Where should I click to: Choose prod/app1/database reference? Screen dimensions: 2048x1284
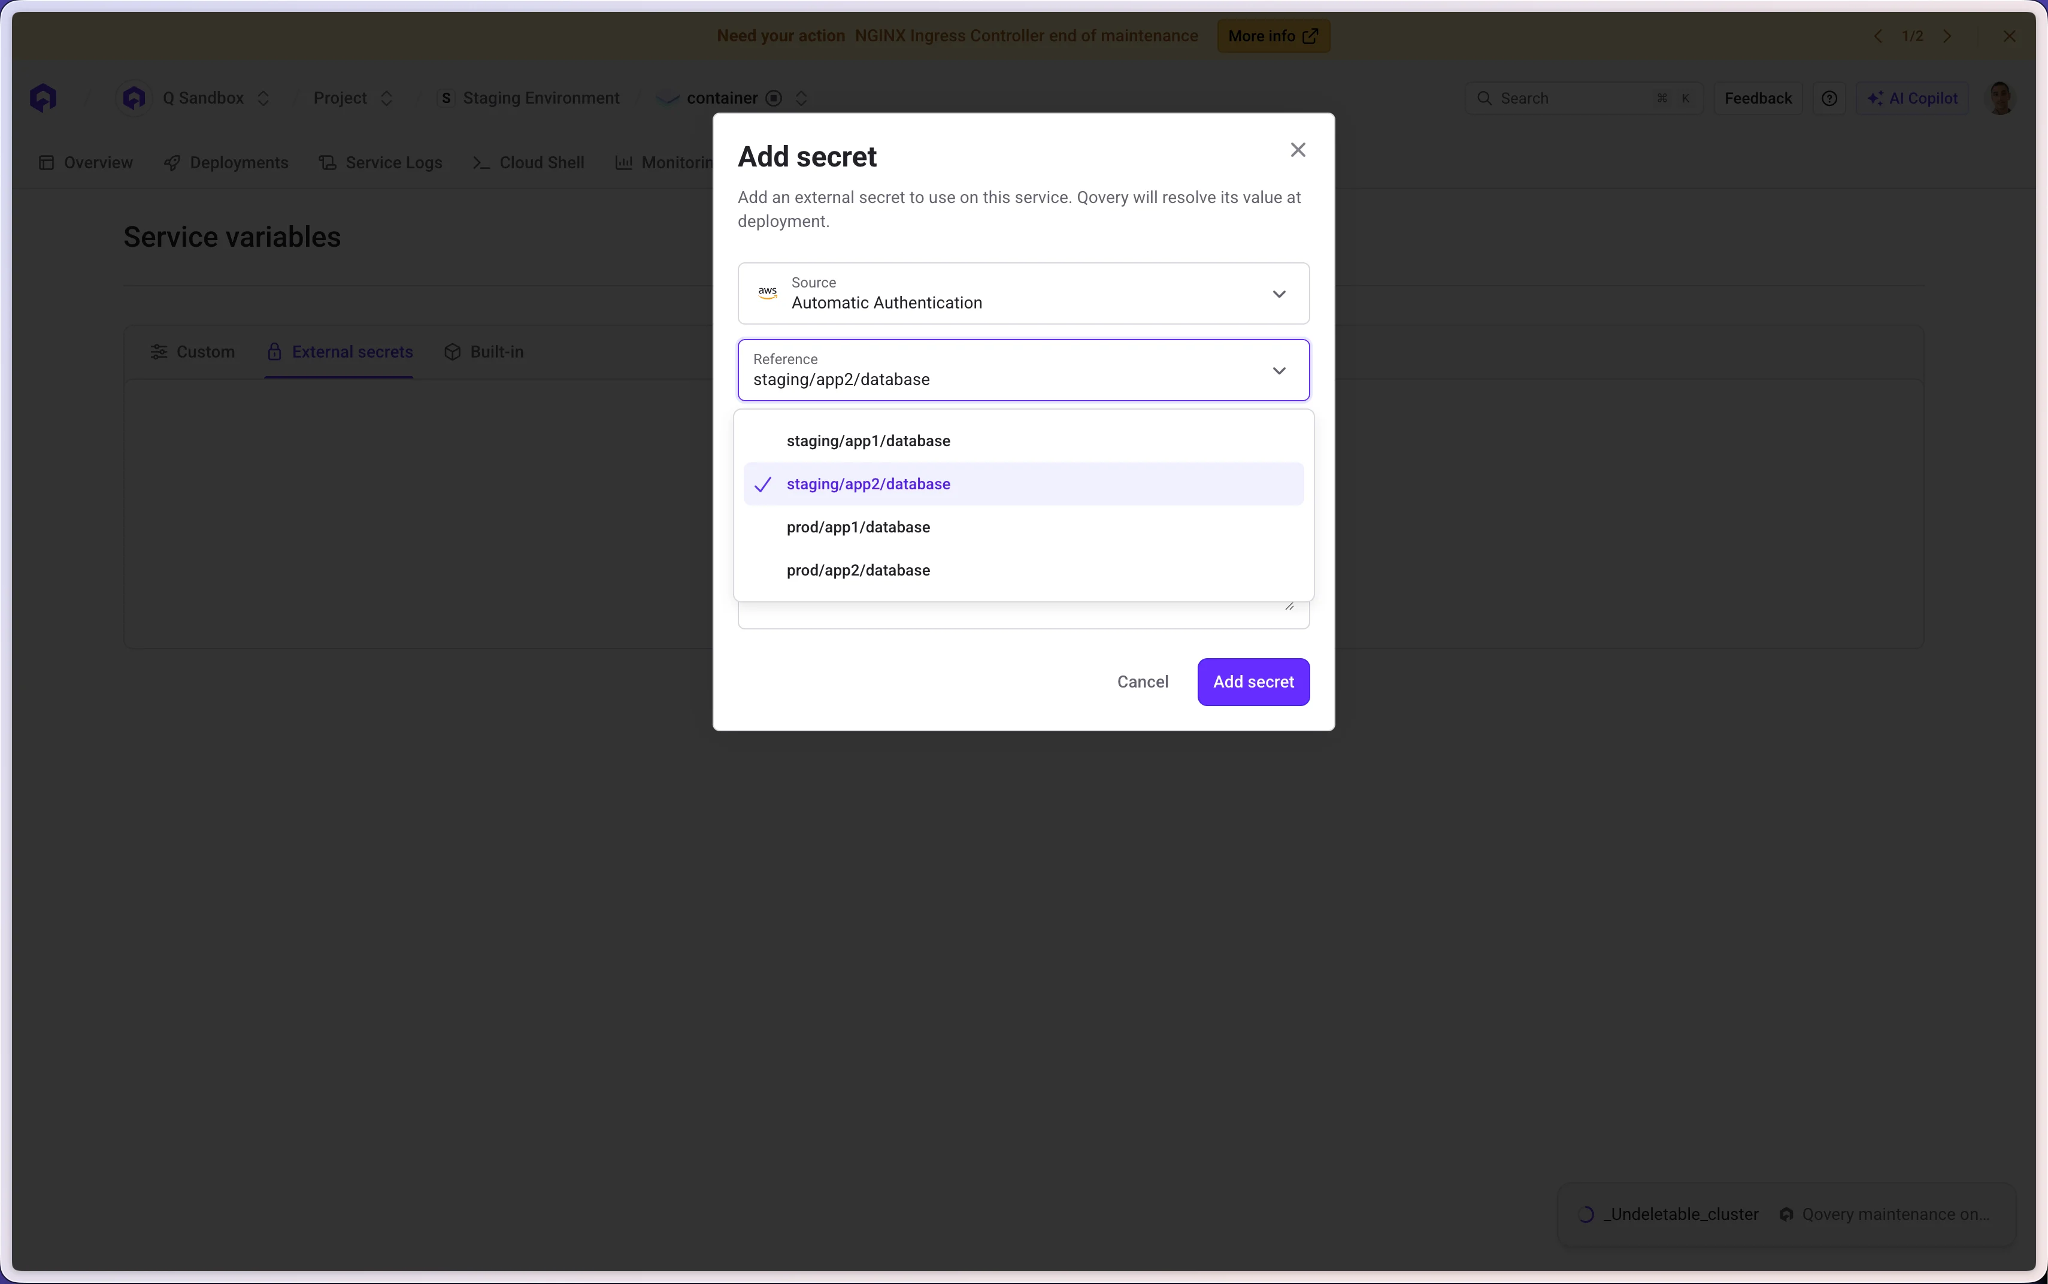point(1023,528)
